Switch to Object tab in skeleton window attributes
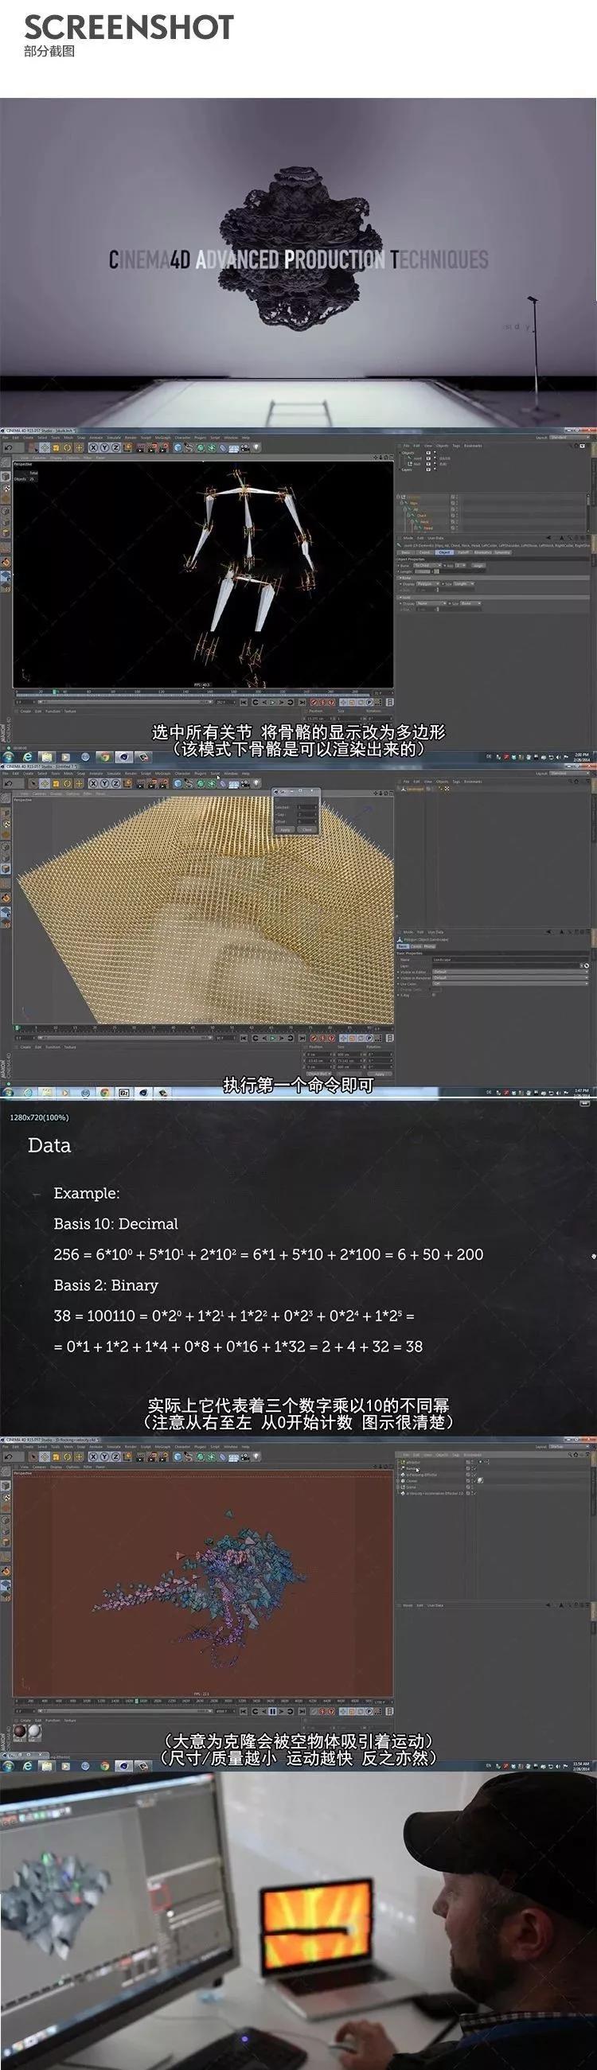Image resolution: width=597 pixels, height=2070 pixels. pos(444,553)
